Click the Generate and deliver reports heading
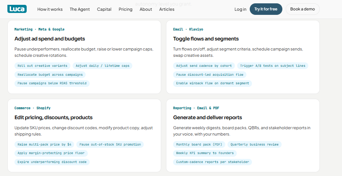 (x=207, y=117)
